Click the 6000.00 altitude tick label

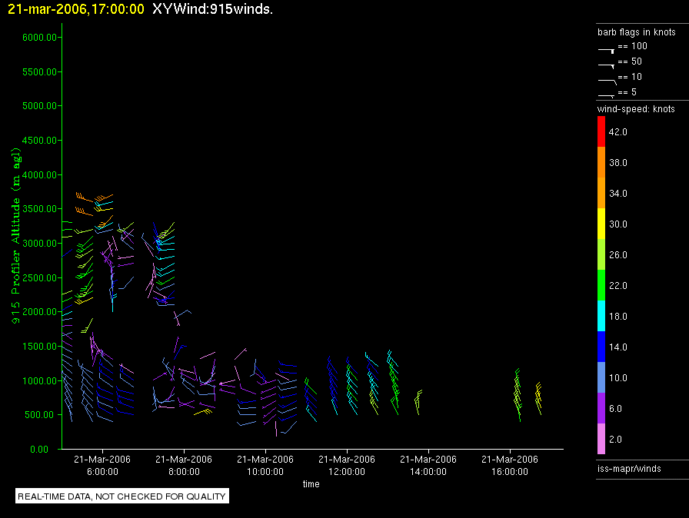[39, 38]
